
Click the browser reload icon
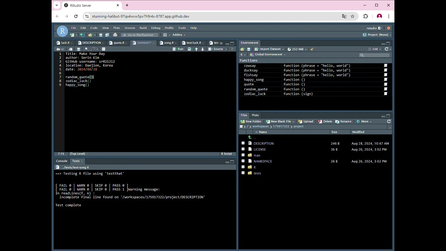(76, 16)
